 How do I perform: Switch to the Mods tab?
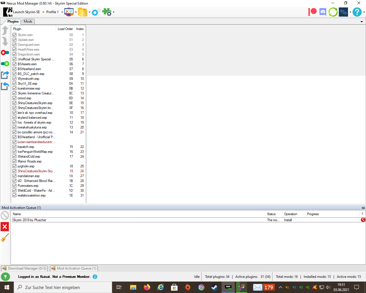coord(28,21)
